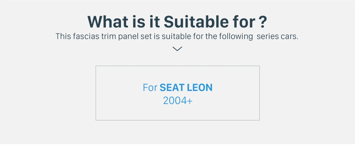Viewport: 355px width, 145px height.
Task: Click the bold 'SEAT LEON' text
Action: [x=186, y=88]
